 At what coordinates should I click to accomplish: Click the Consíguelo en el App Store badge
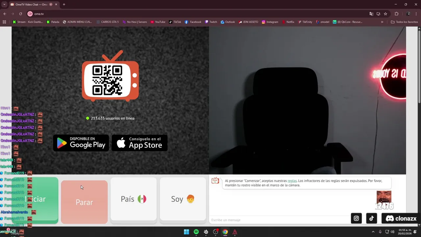point(139,143)
